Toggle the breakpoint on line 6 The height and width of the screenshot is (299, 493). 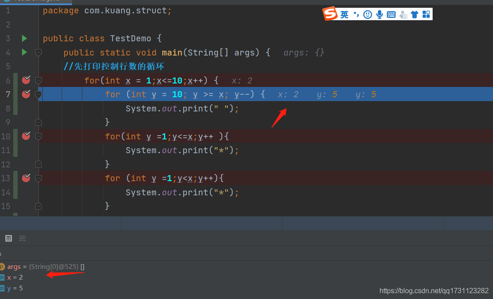[x=26, y=80]
